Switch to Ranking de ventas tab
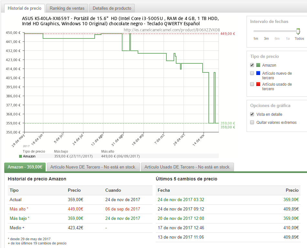The image size is (307, 248). [x=67, y=8]
